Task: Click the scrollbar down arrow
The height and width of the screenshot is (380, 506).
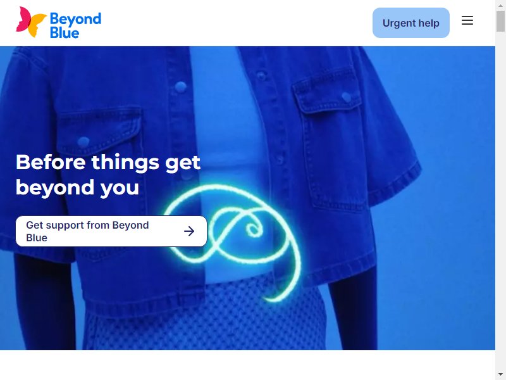Action: [500, 374]
